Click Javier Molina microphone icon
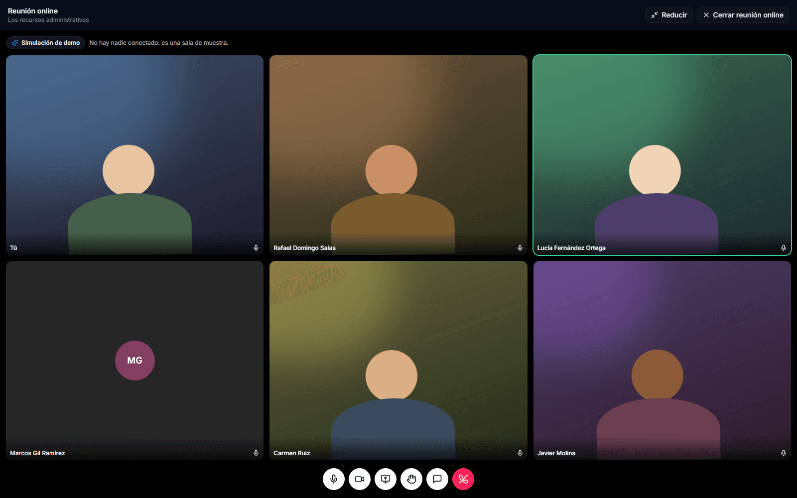 784,453
